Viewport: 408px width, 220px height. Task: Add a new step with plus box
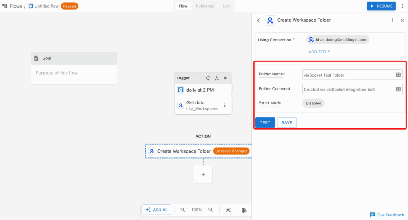[203, 175]
